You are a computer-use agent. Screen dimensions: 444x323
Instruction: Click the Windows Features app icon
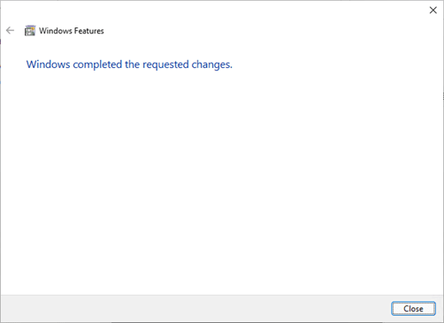coord(30,31)
